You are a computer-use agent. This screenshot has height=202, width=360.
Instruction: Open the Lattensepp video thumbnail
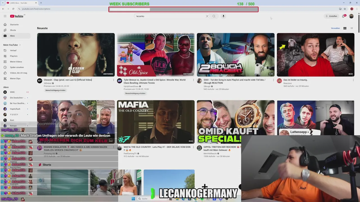pyautogui.click(x=316, y=118)
